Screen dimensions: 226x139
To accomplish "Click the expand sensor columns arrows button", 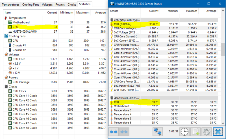I will click(x=114, y=132).
